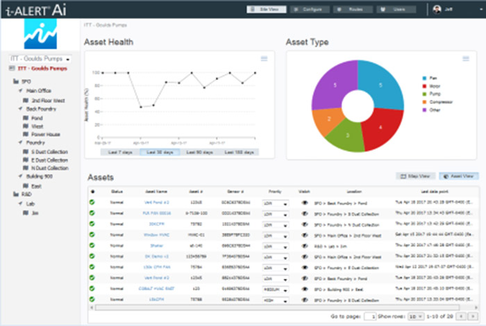Toggle watch eye for Window HVAC asset
Viewport: 486px width, 326px height.
tap(305, 235)
